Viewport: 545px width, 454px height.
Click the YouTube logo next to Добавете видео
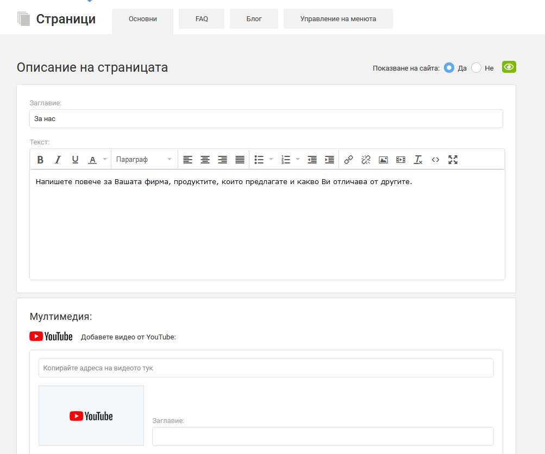(x=51, y=337)
